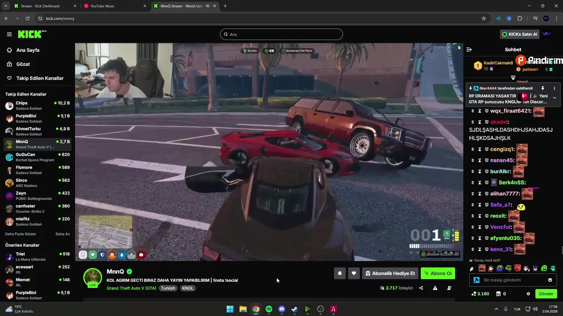Click the KNGL tag

[x=188, y=288]
